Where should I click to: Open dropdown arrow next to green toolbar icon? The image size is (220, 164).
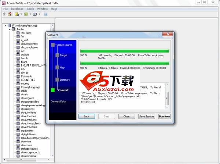tap(30, 14)
